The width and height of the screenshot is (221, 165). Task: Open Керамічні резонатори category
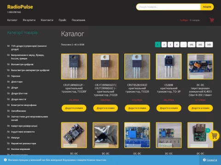(x=23, y=143)
